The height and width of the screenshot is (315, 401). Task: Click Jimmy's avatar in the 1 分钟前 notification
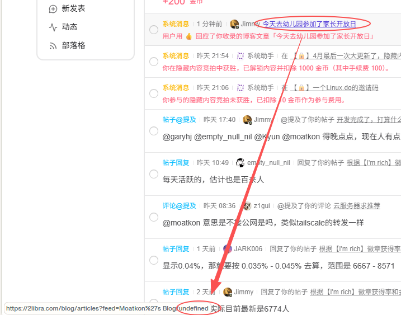tap(234, 24)
